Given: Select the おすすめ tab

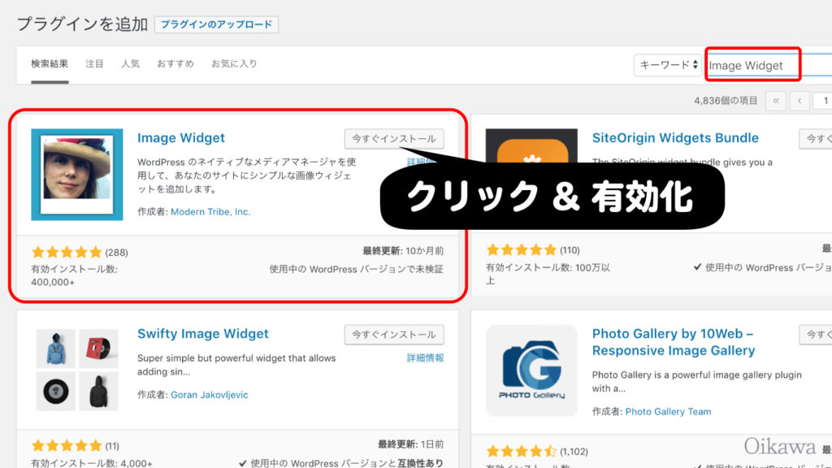Looking at the screenshot, I should point(175,63).
